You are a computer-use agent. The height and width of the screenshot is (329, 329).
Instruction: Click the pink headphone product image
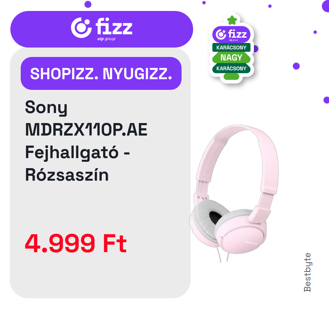[234, 193]
